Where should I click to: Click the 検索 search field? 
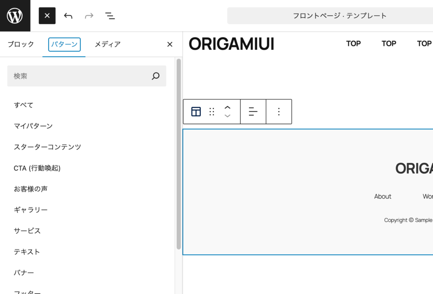coord(80,76)
